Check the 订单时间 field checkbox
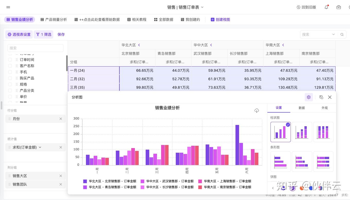The width and height of the screenshot is (350, 200). [10, 60]
